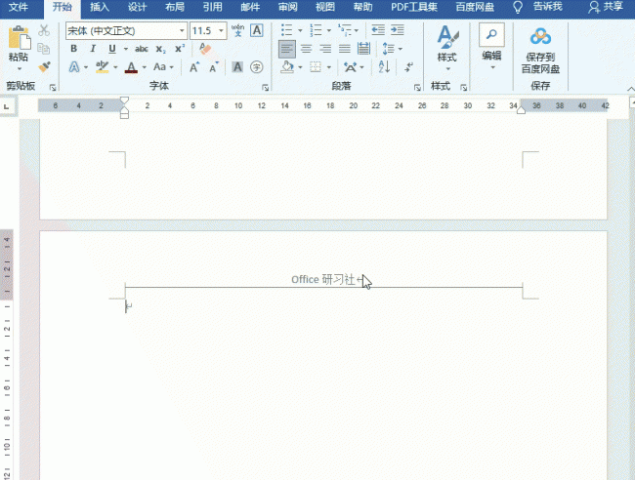This screenshot has width=635, height=480.
Task: Open Paragraph dialog launcher
Action: [417, 88]
